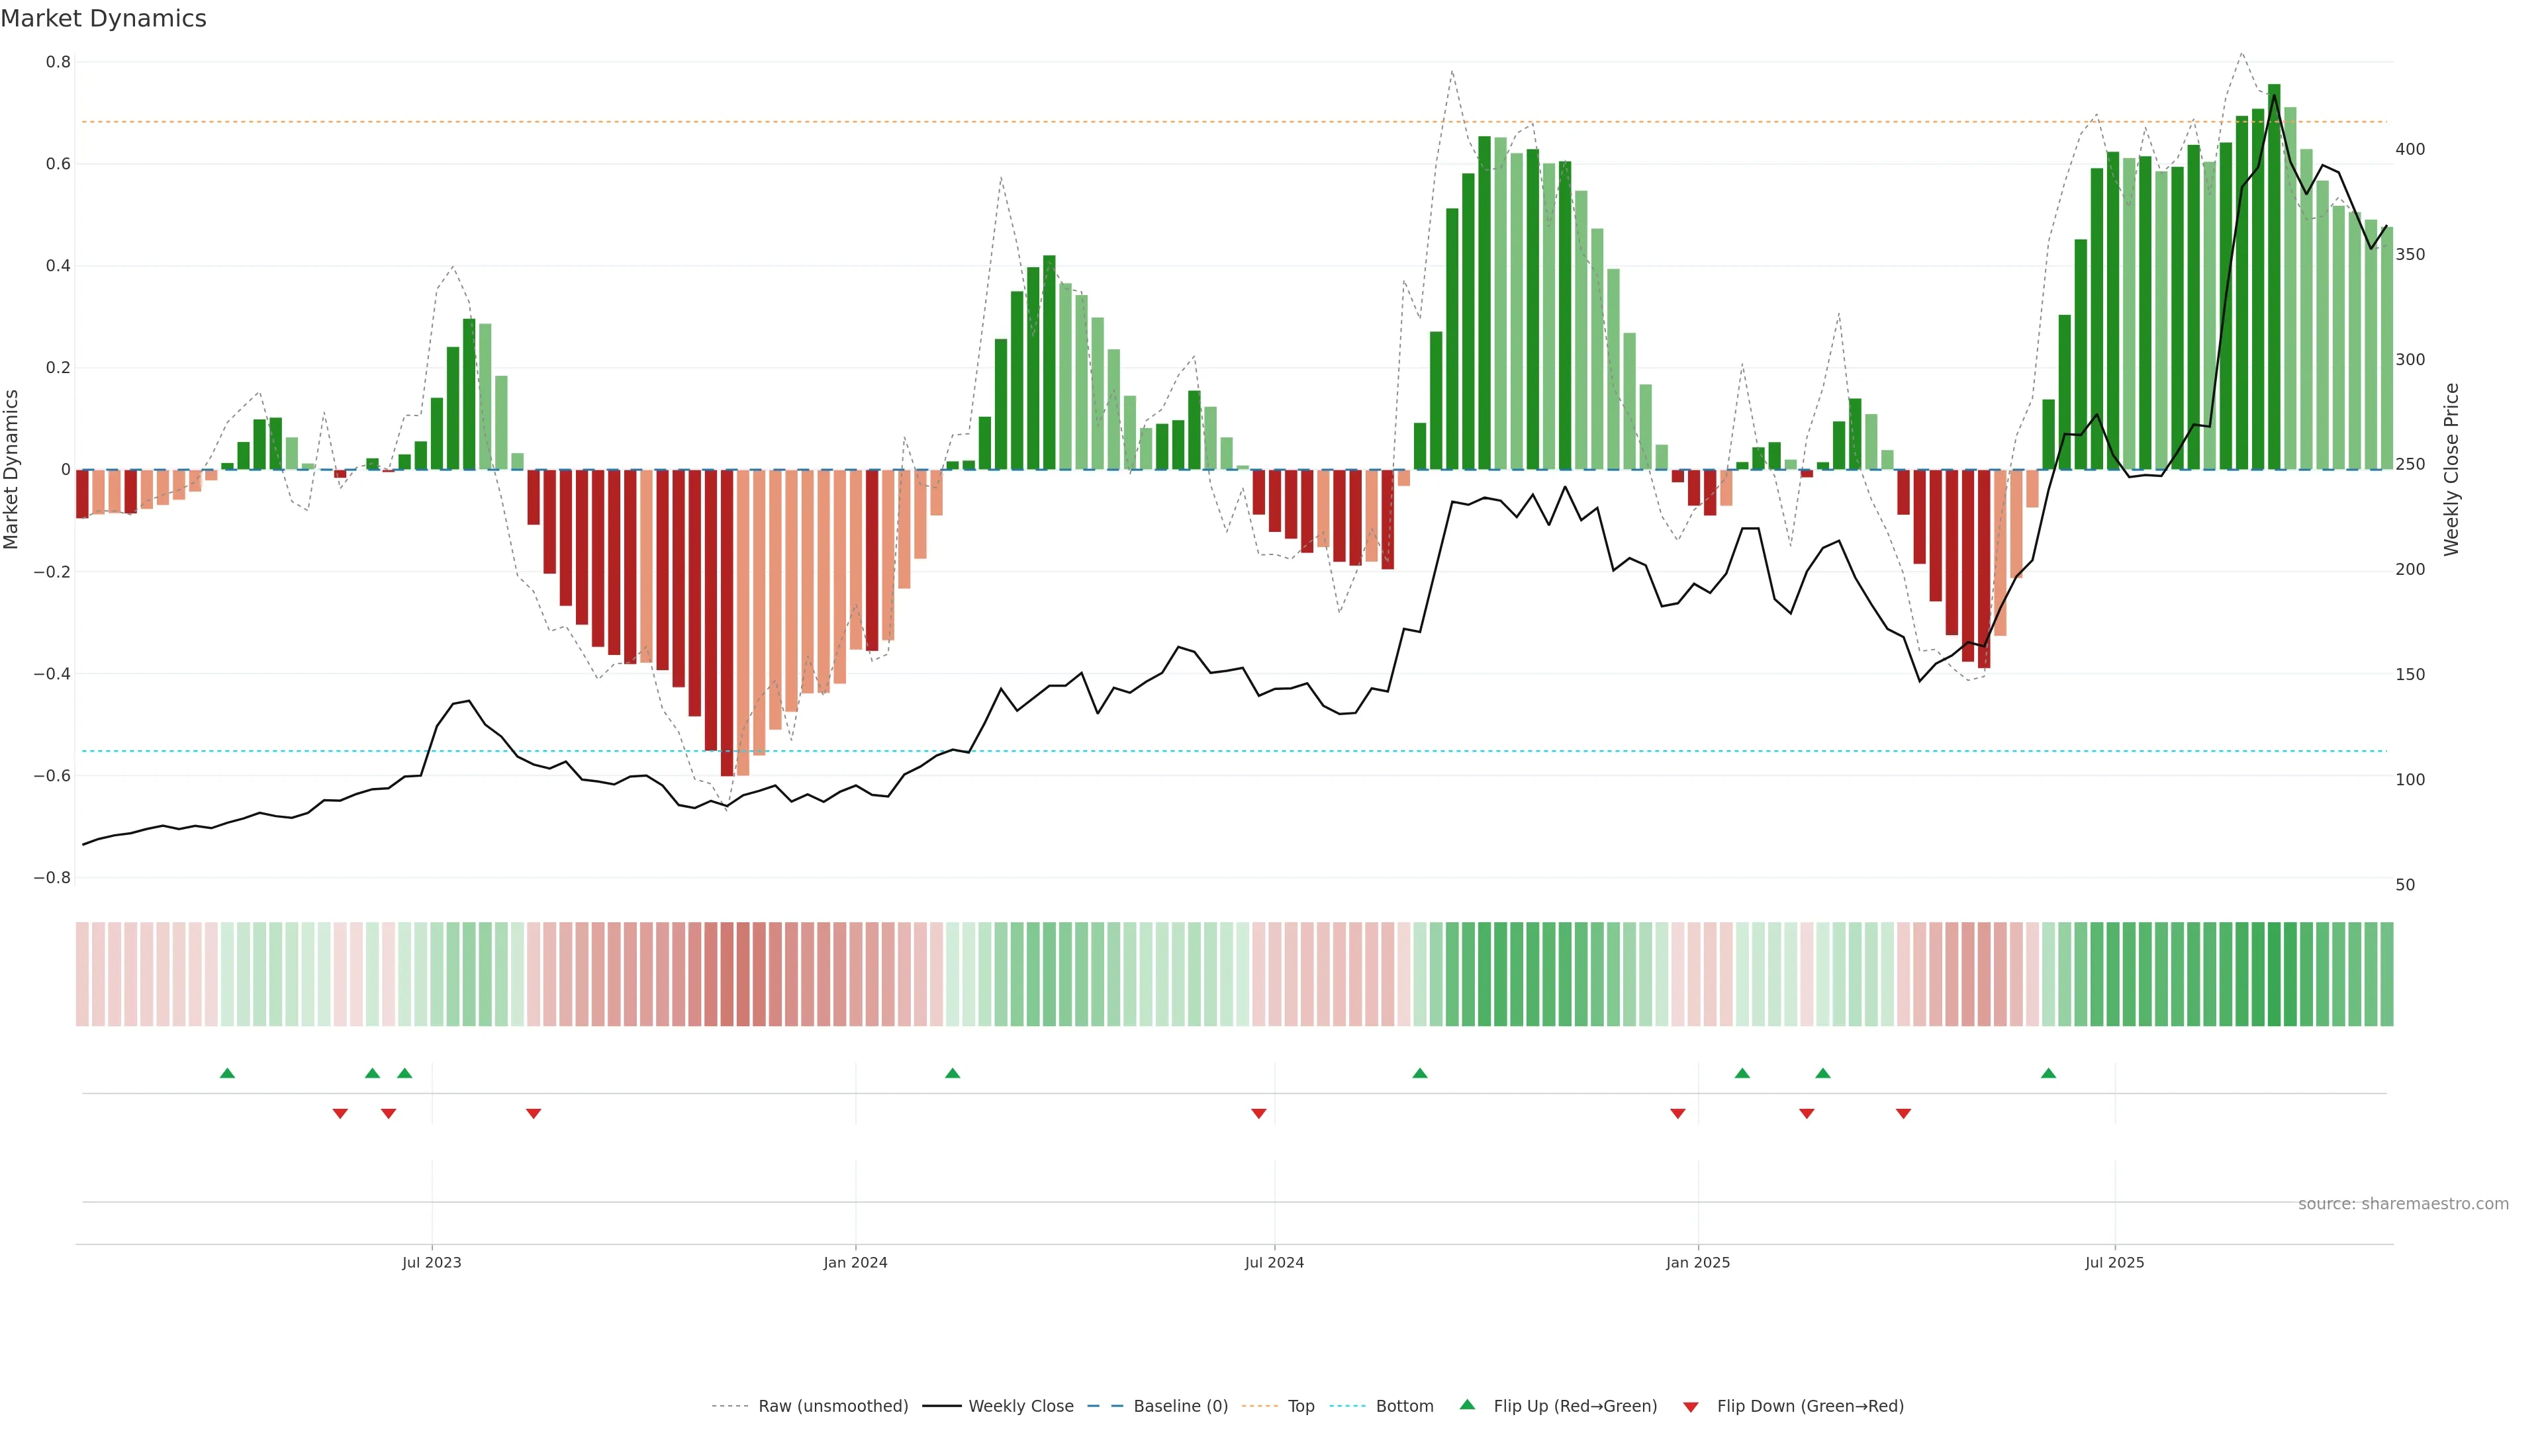The width and height of the screenshot is (2542, 1429).
Task: Click the rightmost red flip-down triangle marker
Action: coord(1904,1113)
